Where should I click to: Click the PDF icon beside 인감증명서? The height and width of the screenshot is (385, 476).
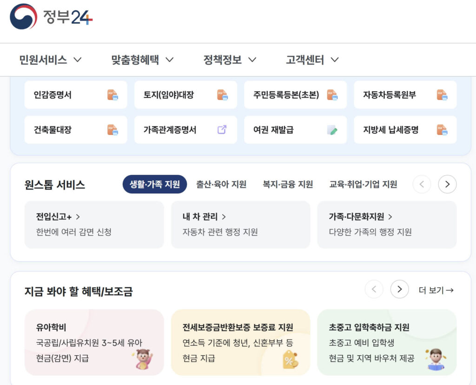[112, 95]
